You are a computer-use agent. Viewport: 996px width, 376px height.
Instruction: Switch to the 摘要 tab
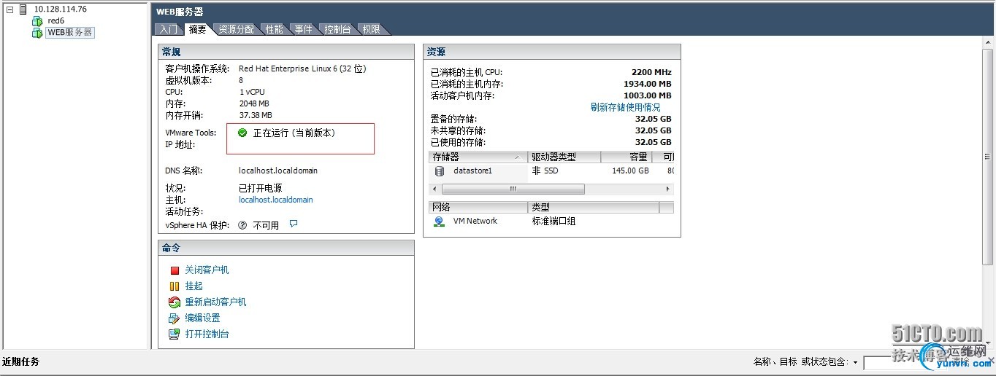pos(197,29)
